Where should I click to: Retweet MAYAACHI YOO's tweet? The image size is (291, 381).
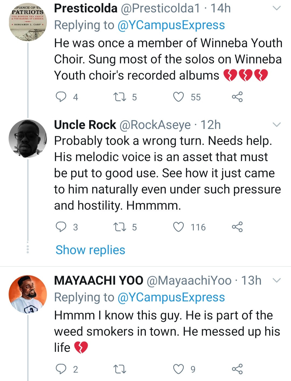pos(120,369)
